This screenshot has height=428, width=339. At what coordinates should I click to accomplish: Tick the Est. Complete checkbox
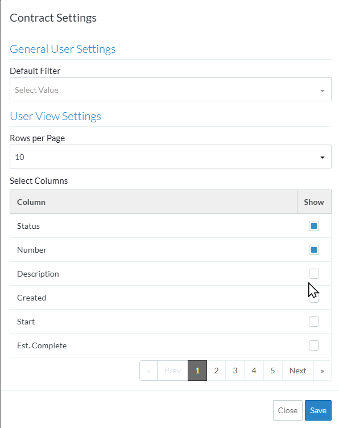[x=313, y=345]
